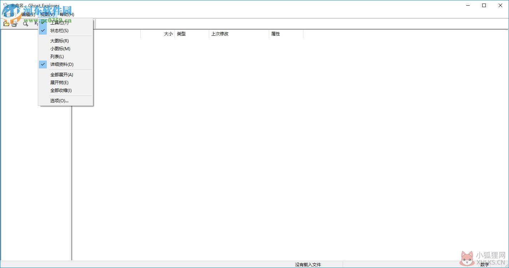Choose 全部收缩(I) collapse all
Screen dimensions: 509x268
click(x=66, y=91)
